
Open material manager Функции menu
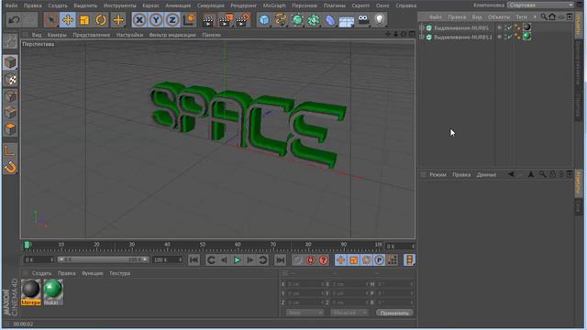coord(92,273)
